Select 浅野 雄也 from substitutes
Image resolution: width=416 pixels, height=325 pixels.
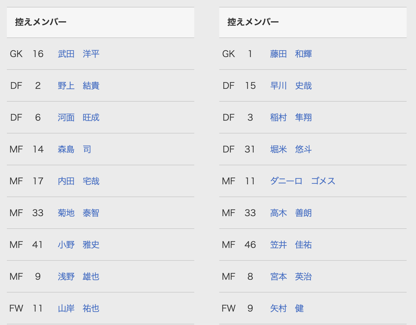coord(79,277)
